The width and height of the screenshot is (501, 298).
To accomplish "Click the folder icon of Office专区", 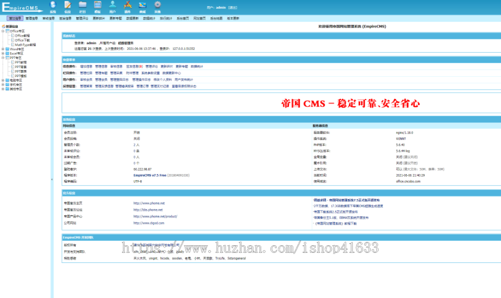I will (7, 31).
